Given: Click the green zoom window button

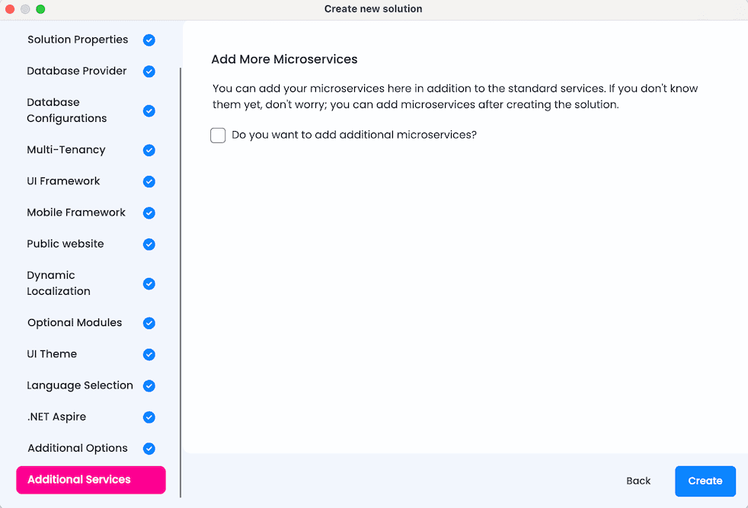Looking at the screenshot, I should tap(40, 9).
